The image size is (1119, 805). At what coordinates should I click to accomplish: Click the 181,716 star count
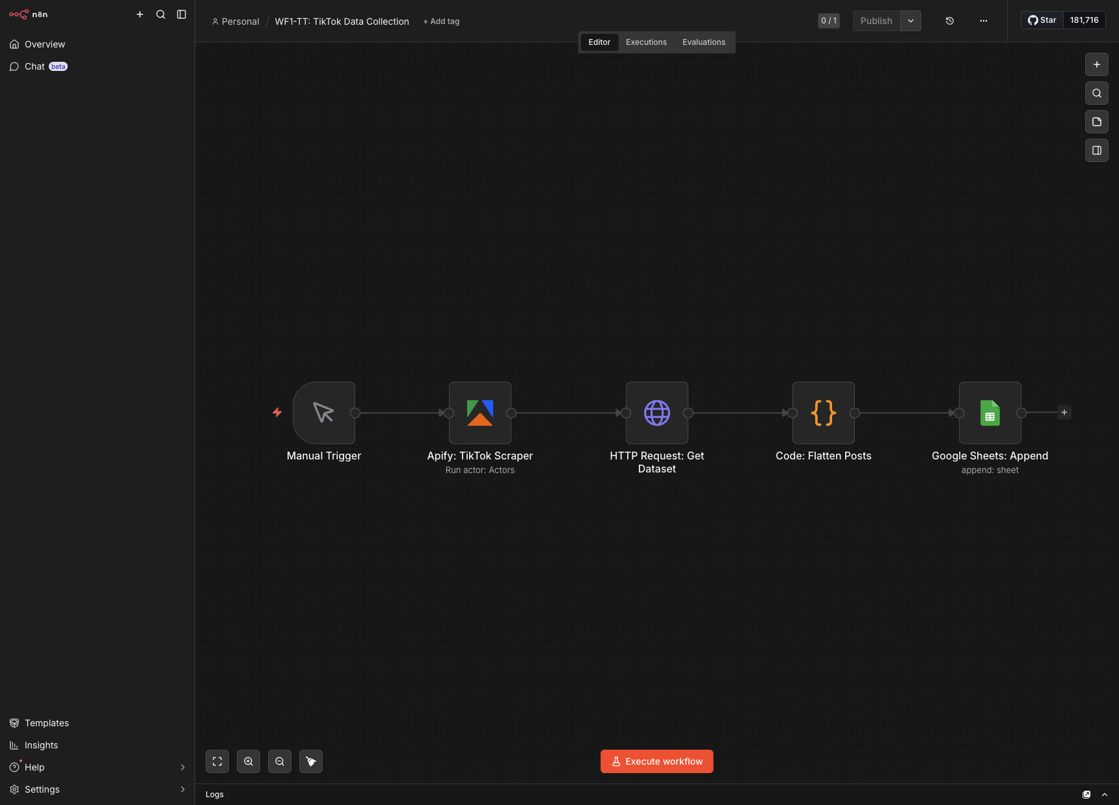tap(1084, 20)
